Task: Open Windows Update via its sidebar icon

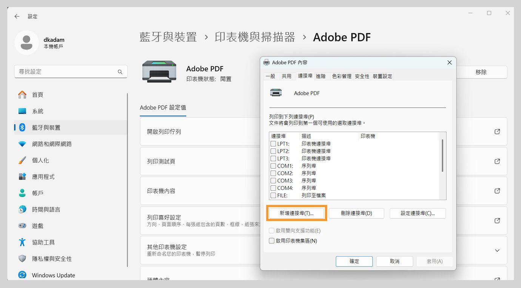Action: pos(23,275)
